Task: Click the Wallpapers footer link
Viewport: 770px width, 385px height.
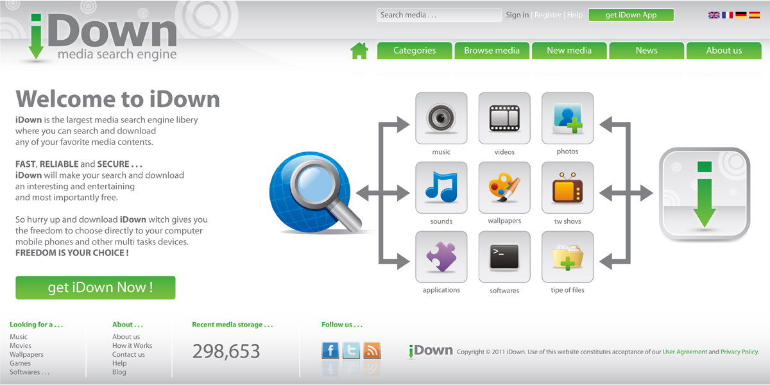Action: point(26,355)
